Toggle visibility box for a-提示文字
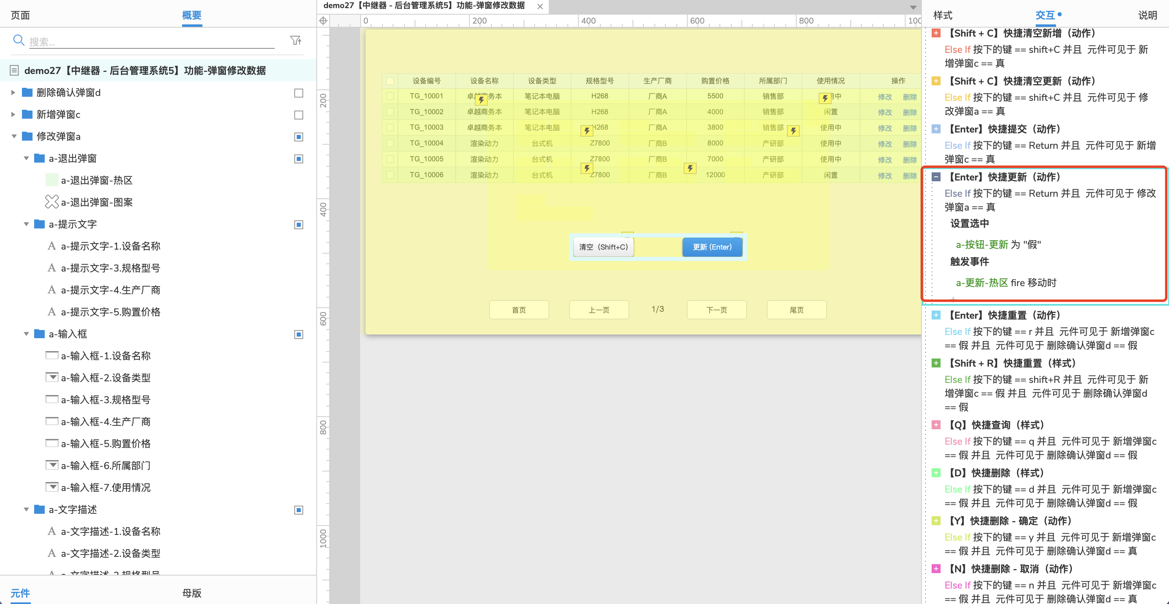 pos(299,225)
